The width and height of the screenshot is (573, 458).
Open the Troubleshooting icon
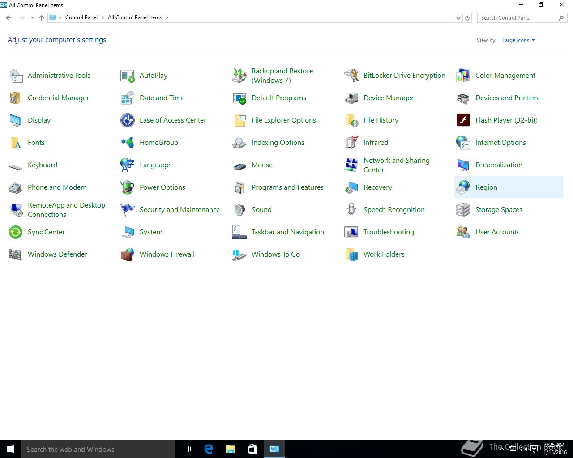351,232
